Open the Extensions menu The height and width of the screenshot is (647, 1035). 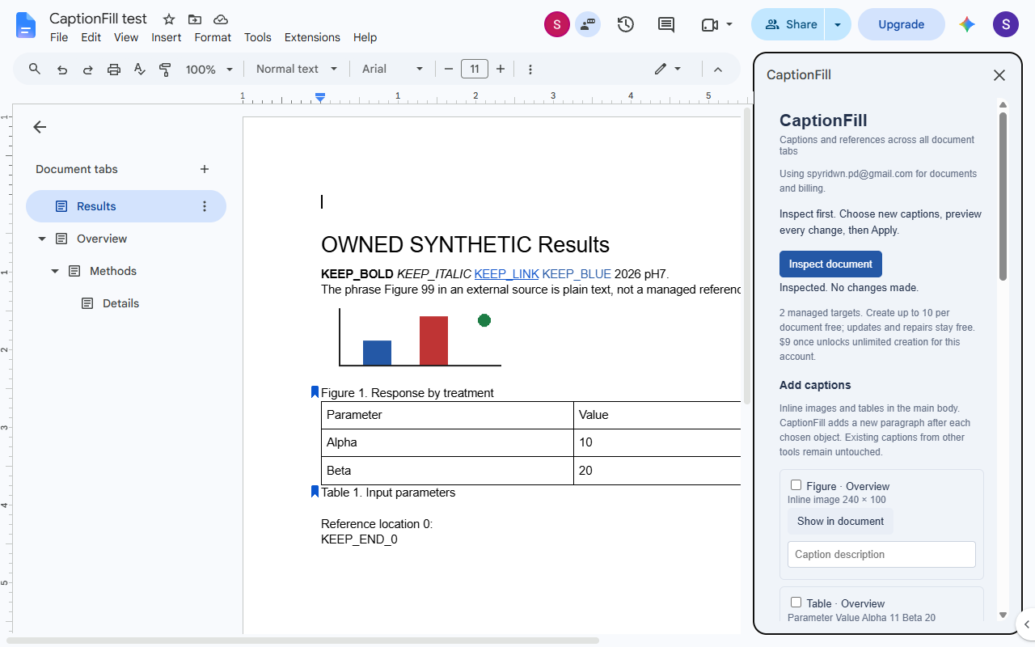pos(312,37)
